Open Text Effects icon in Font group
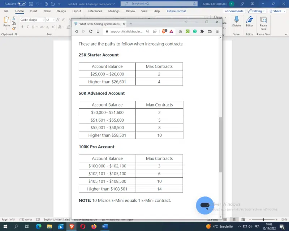 tap(60, 27)
